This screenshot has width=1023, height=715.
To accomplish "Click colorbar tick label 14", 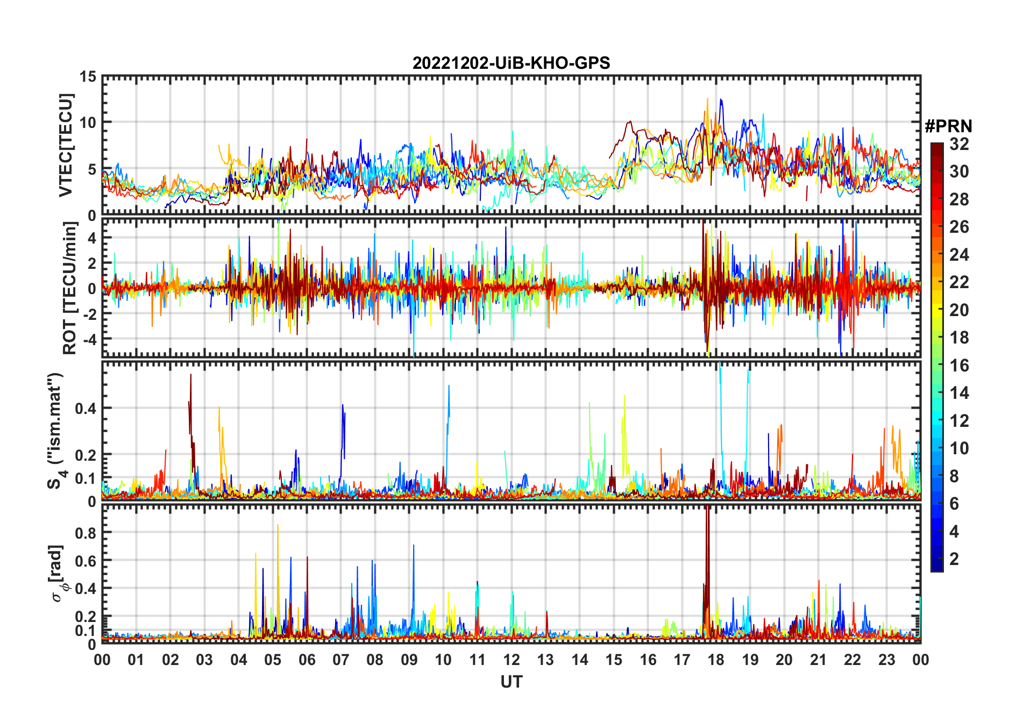I will coord(959,393).
